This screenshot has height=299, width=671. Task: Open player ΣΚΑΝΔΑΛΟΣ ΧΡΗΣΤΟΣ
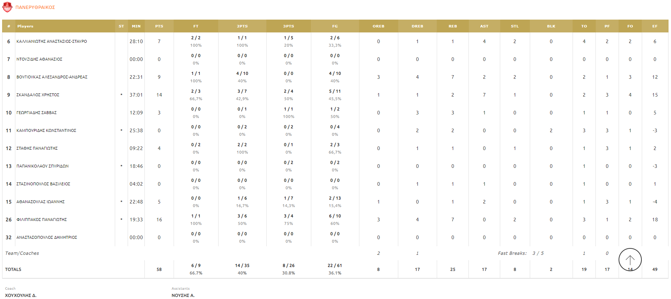(38, 95)
